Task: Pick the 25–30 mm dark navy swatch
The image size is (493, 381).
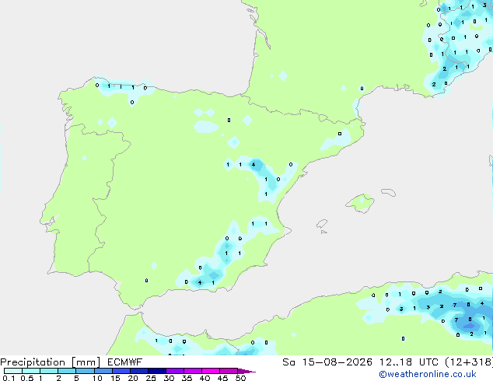Action: pos(156,371)
